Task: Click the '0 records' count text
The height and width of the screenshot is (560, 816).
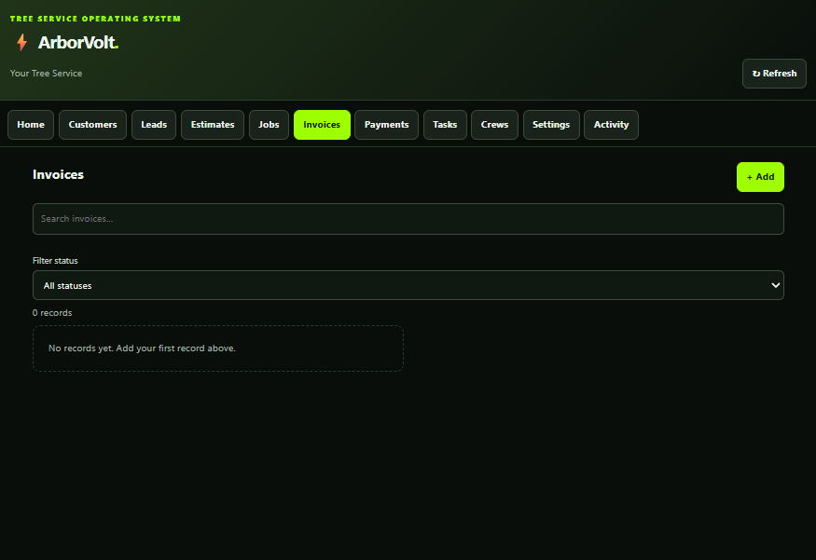Action: click(52, 313)
